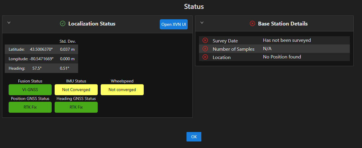Click the IMU Status Not Converged badge

coord(76,90)
